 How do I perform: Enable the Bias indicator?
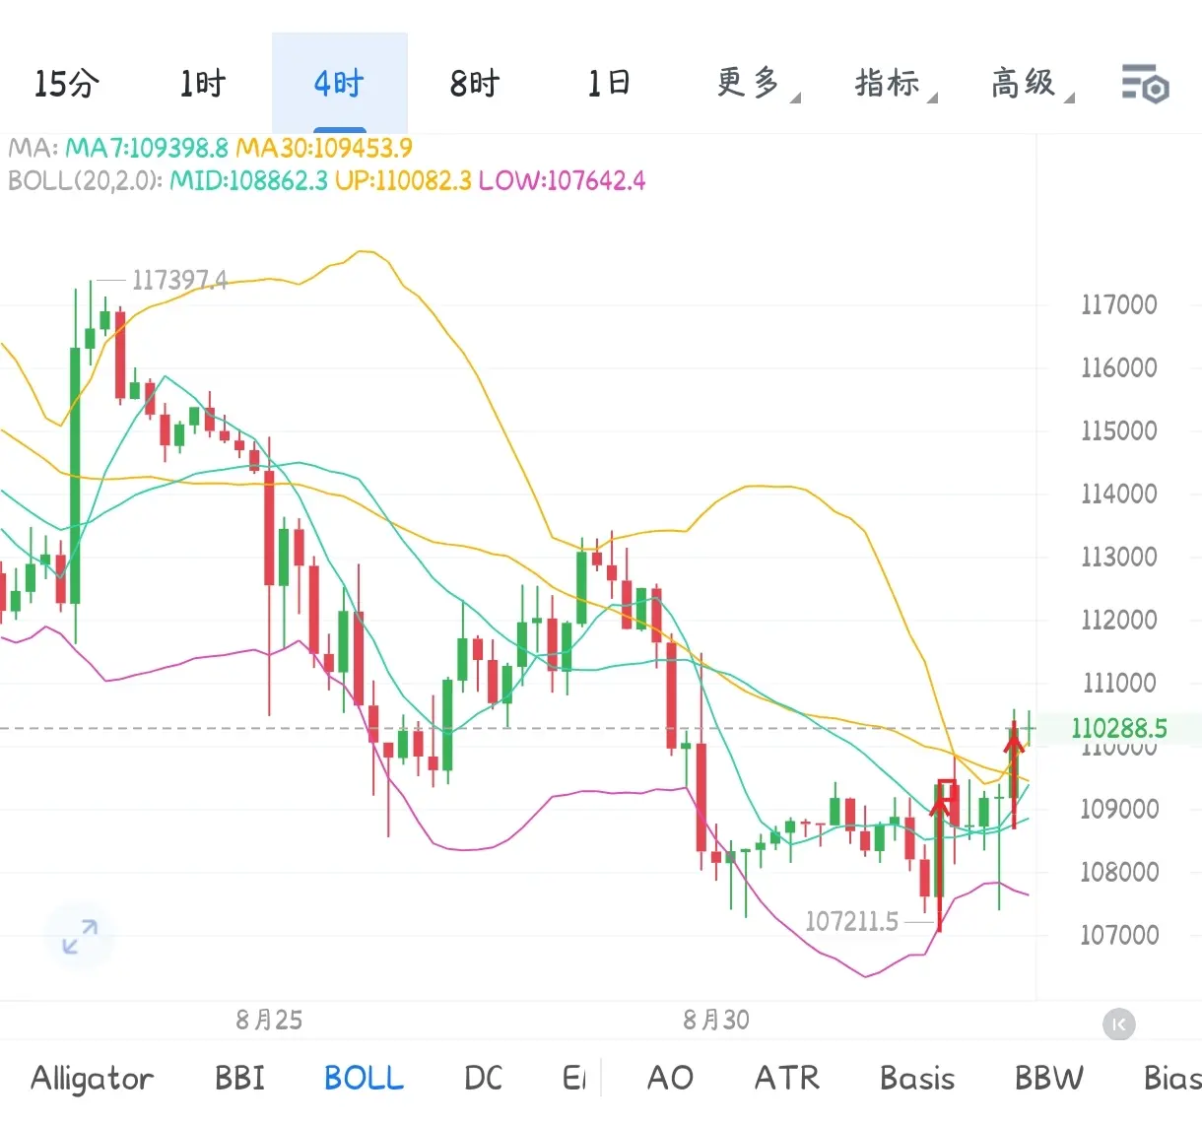point(1172,1078)
